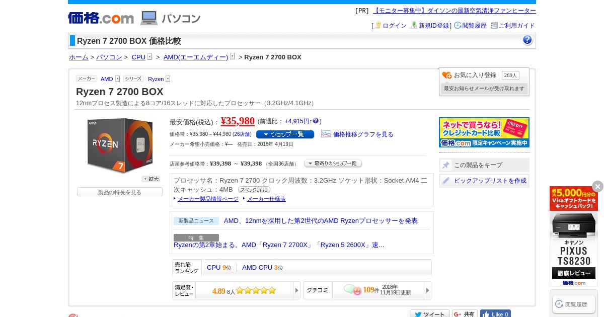Click the Twitter ツイート button
The width and height of the screenshot is (604, 317).
(429, 314)
